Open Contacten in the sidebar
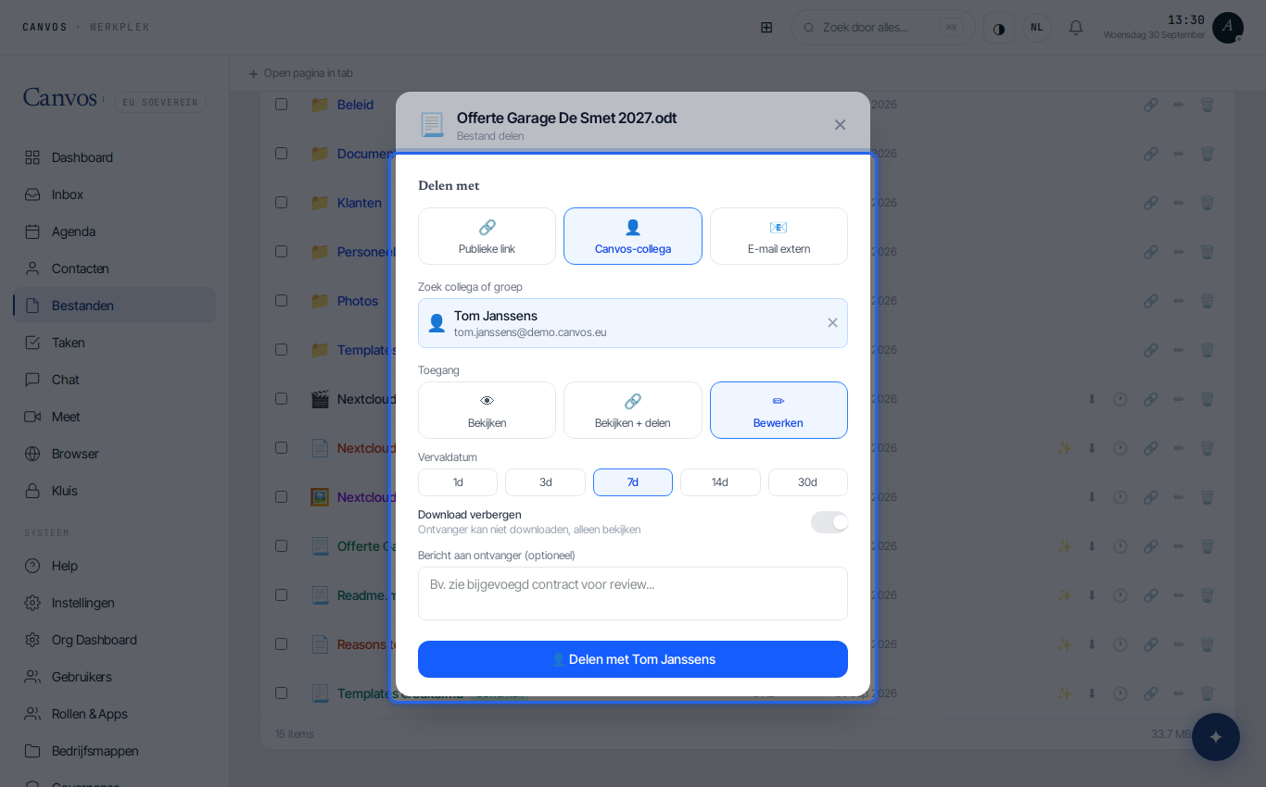Image resolution: width=1266 pixels, height=787 pixels. pos(114,269)
